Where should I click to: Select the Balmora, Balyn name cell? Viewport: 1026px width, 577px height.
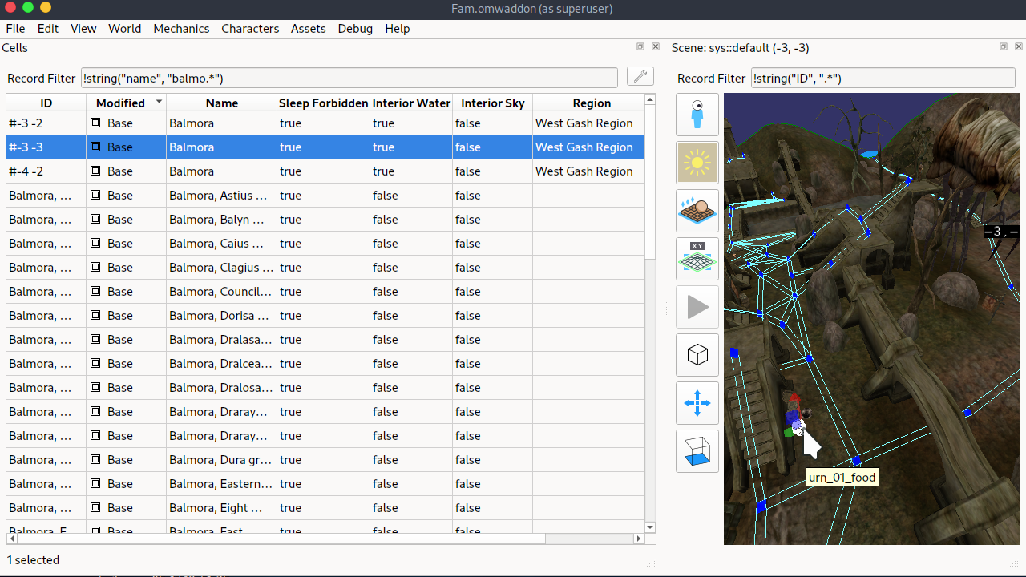pos(222,220)
